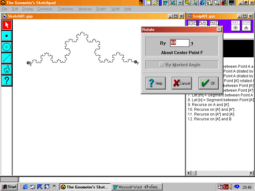Select point F on the Koch curve
The width and height of the screenshot is (255, 191).
click(x=136, y=62)
